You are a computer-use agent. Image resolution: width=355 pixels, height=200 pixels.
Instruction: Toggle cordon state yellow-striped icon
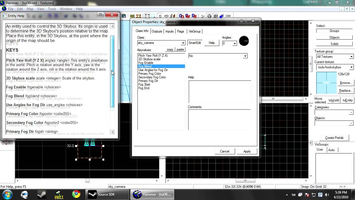pyautogui.click(x=132, y=16)
